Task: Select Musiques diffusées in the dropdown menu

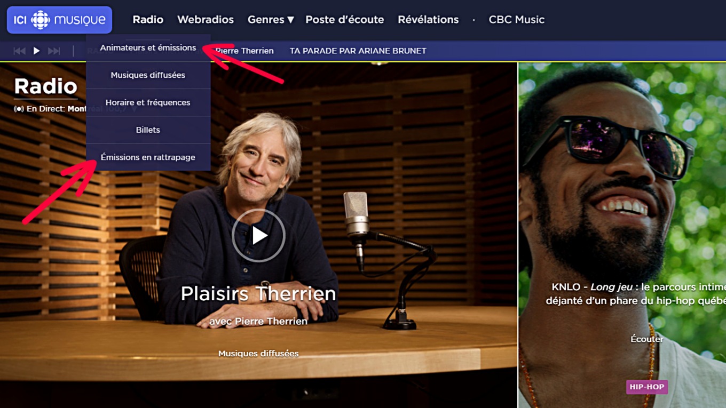Action: (148, 75)
